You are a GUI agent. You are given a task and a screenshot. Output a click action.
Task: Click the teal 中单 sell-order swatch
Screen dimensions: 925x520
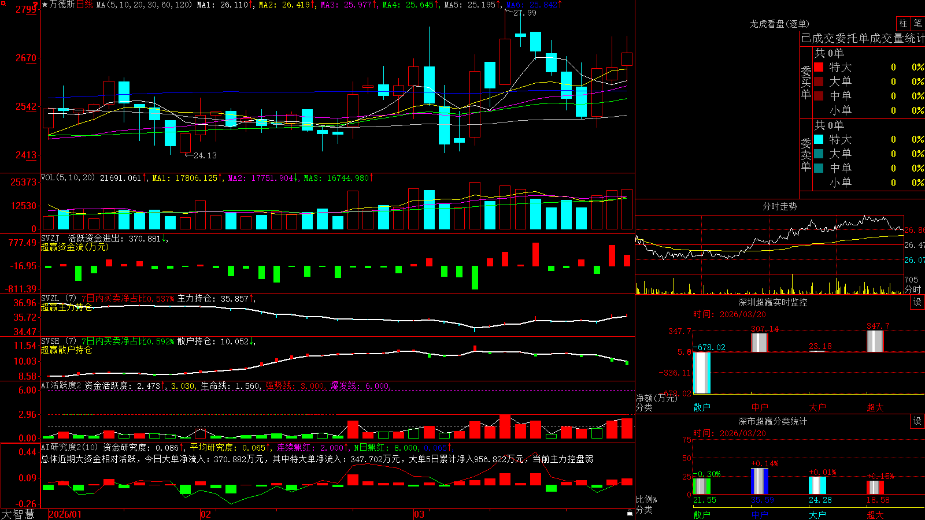point(819,168)
